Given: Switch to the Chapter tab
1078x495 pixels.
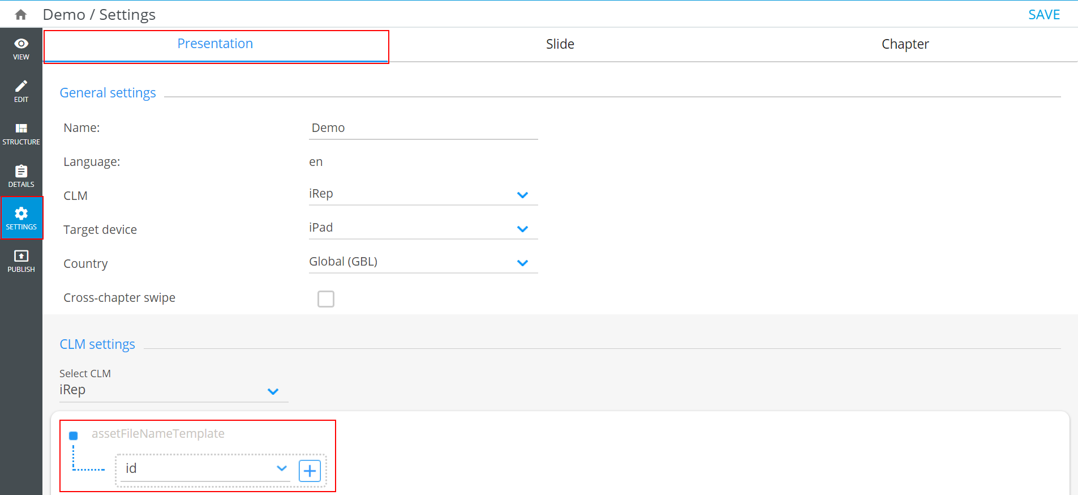Looking at the screenshot, I should click(x=905, y=44).
